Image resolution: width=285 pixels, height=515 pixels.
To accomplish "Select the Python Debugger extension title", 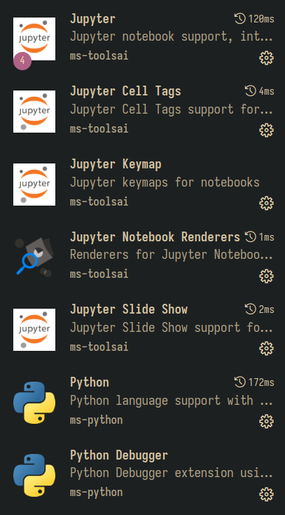I will 119,455.
